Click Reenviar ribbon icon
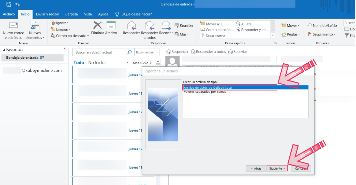The height and width of the screenshot is (185, 356). click(x=166, y=26)
